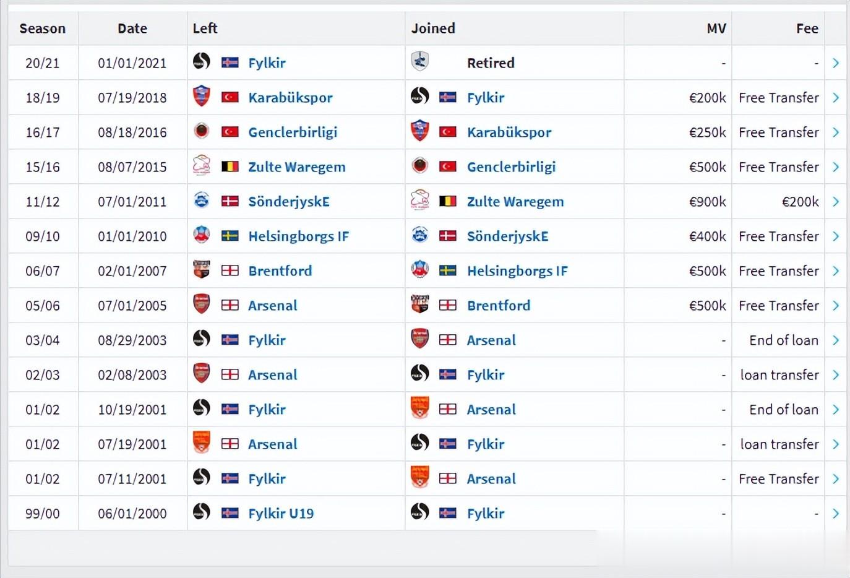This screenshot has height=578, width=850.
Task: Expand details arrow for 11/12 €200k transfer row
Action: click(x=836, y=201)
